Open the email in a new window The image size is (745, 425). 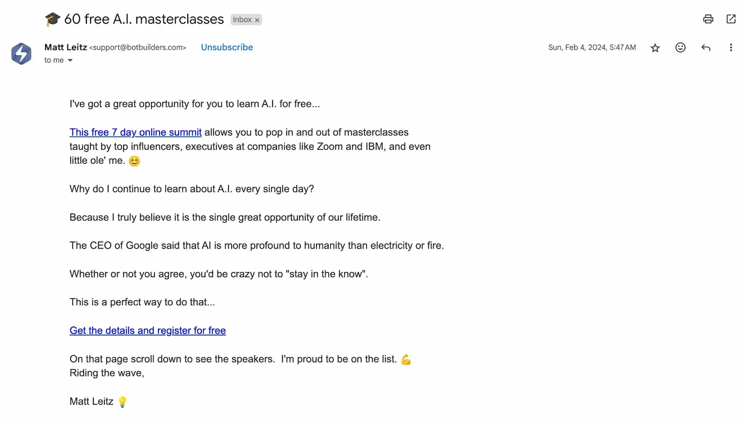click(731, 19)
